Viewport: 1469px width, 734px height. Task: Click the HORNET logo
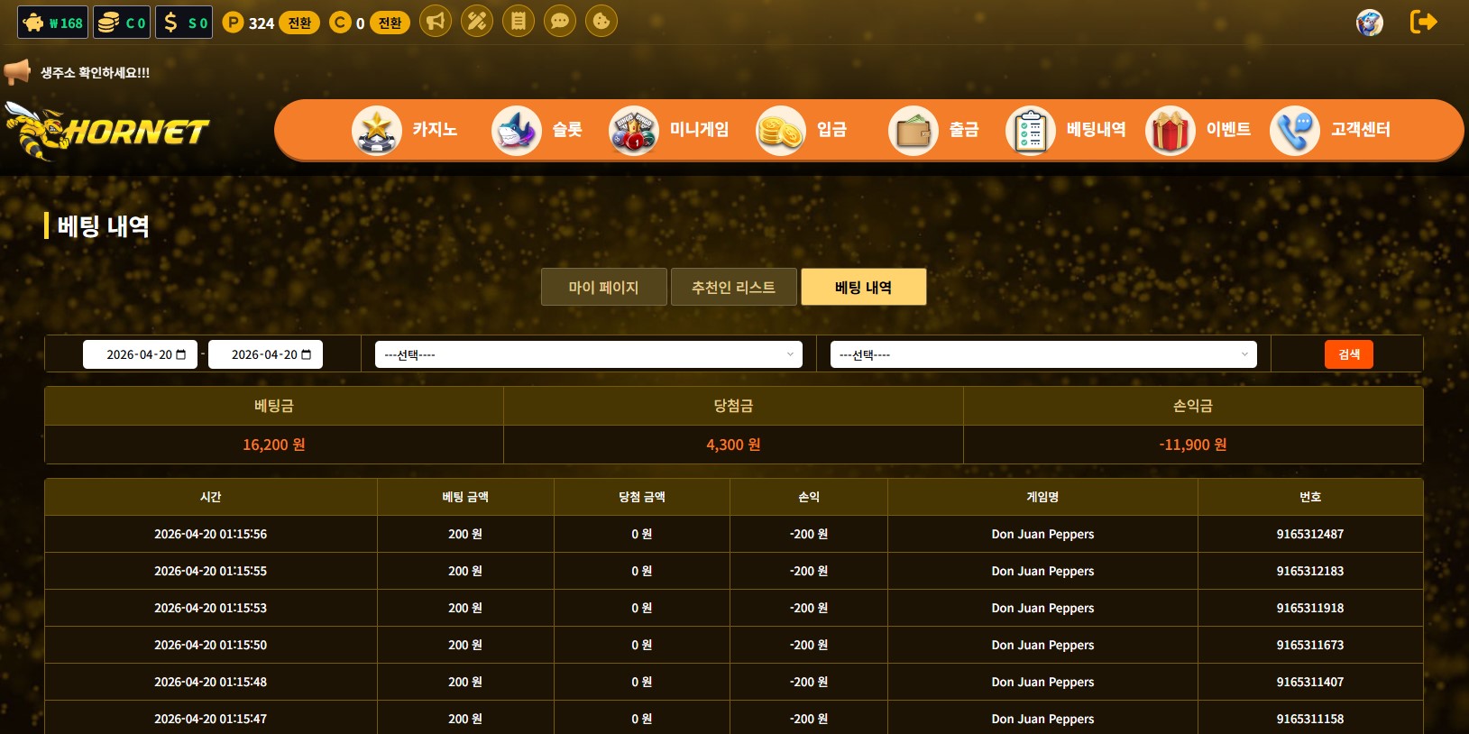[x=108, y=132]
